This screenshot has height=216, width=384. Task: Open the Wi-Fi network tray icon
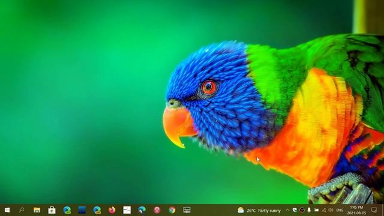[324, 211]
